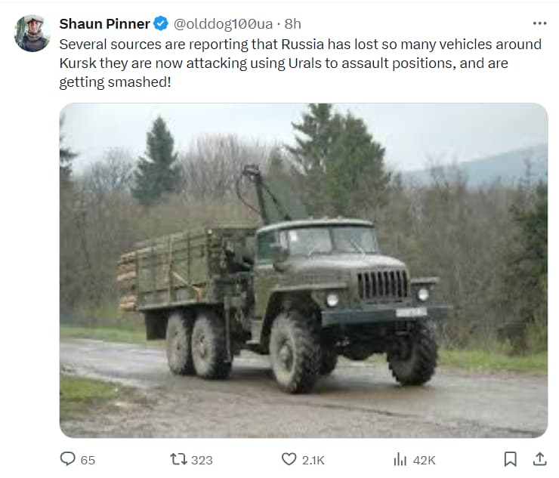
Task: Click the 42K views count
Action: click(x=425, y=460)
